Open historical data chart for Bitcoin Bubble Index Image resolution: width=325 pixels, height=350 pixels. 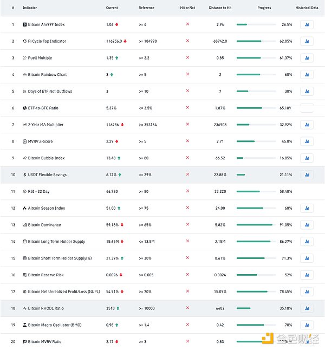[x=307, y=158]
